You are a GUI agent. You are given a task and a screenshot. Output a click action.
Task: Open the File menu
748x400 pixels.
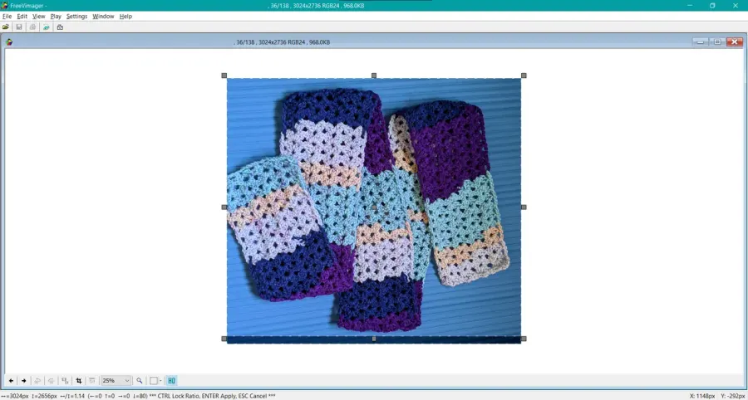tap(7, 17)
